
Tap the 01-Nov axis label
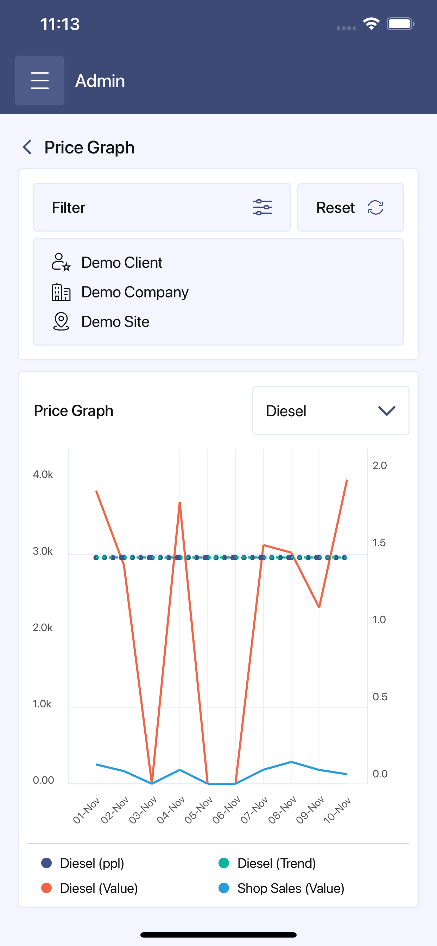86,810
